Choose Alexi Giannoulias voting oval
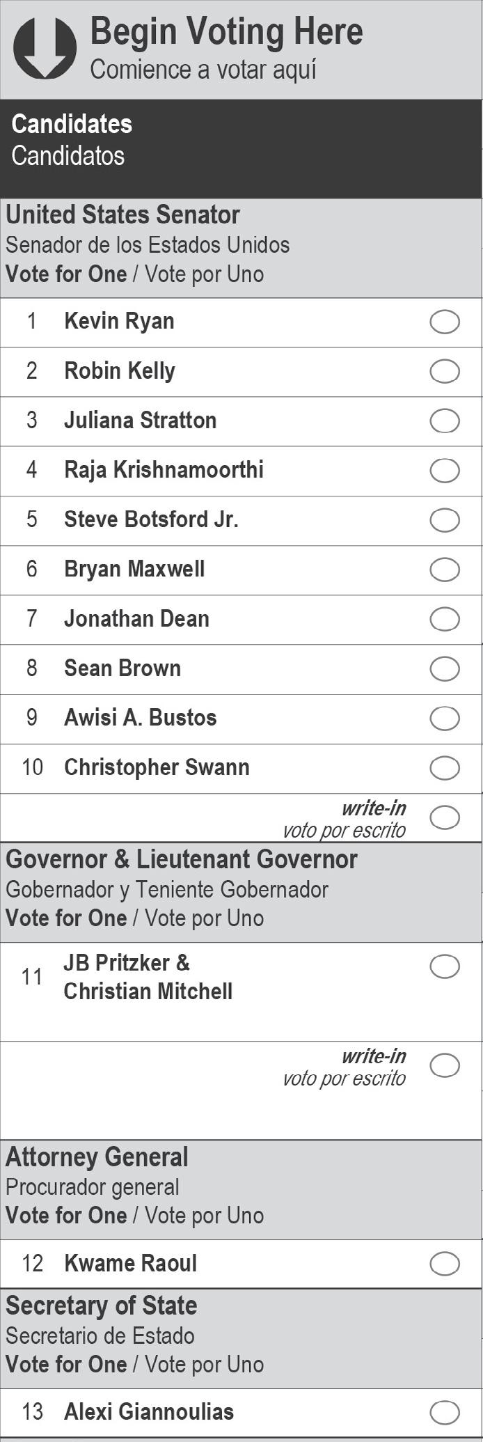The height and width of the screenshot is (1442, 483). pos(444,1412)
